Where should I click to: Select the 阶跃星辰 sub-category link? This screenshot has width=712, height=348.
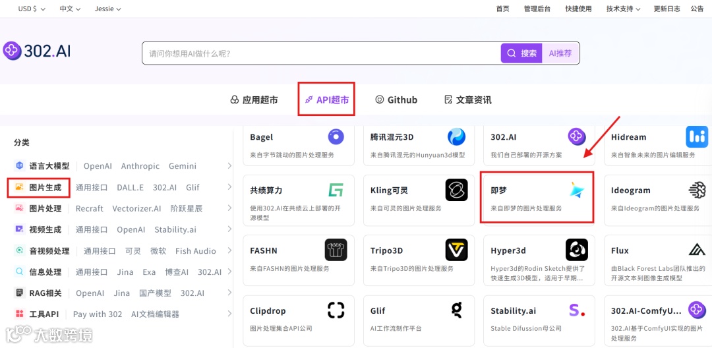[187, 209]
